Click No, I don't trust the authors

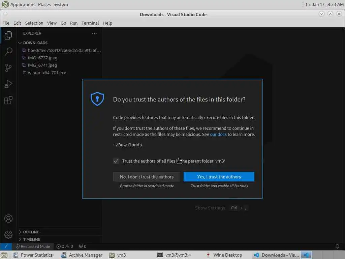click(147, 177)
